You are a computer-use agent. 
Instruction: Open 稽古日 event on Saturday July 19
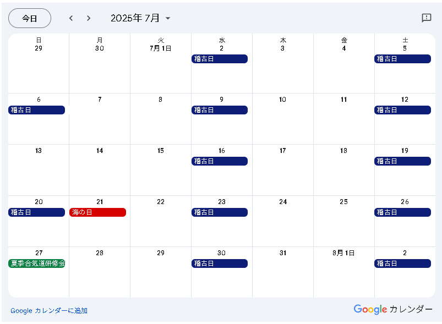click(402, 161)
